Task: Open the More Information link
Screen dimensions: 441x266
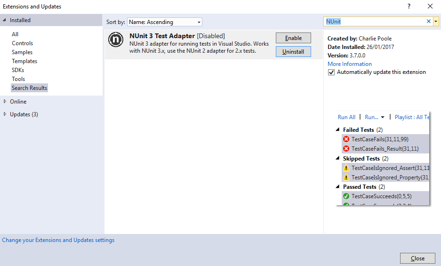Action: pos(349,64)
